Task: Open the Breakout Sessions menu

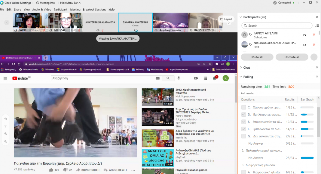Action: [94, 10]
